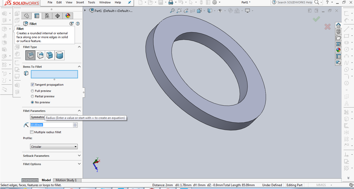Click the Print toolbar icon
Viewport: 354px width, 189px height.
[171, 2]
